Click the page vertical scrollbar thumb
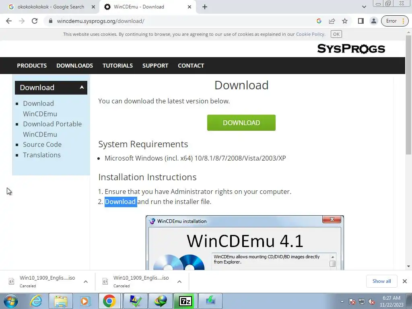Image resolution: width=412 pixels, height=309 pixels. (408, 95)
